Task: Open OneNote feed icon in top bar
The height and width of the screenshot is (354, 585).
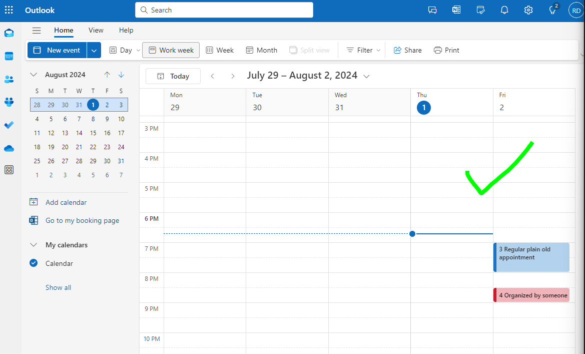Action: click(x=456, y=10)
